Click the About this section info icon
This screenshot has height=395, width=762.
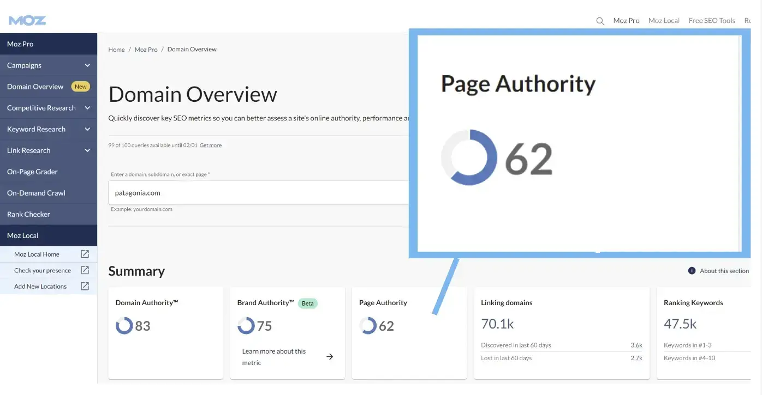tap(691, 270)
